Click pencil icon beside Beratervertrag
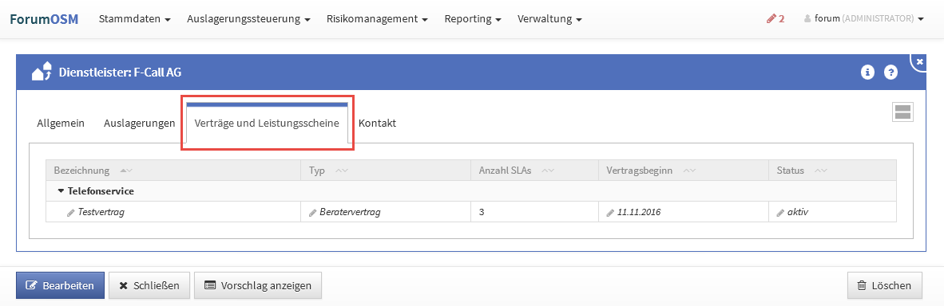 click(312, 212)
